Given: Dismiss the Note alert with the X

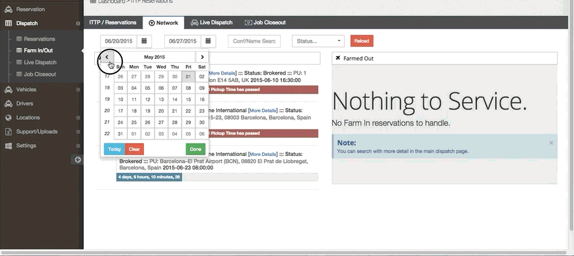Looking at the screenshot, I should pos(551,143).
